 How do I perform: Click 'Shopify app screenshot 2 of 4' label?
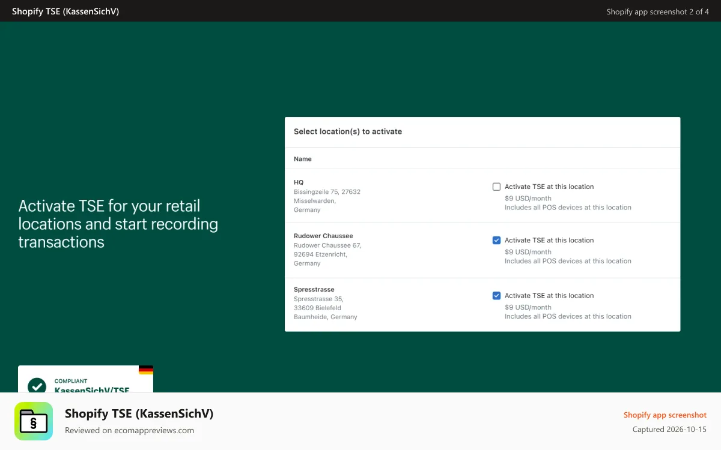tap(658, 11)
